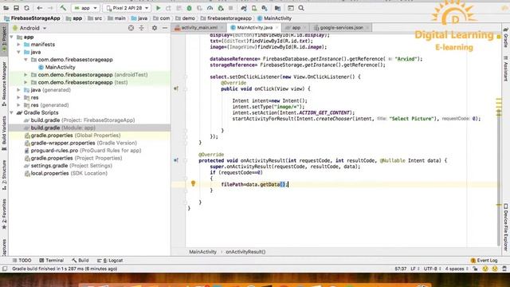Image resolution: width=510 pixels, height=287 pixels.
Task: Click the 4 spaces indent setting
Action: [456, 269]
